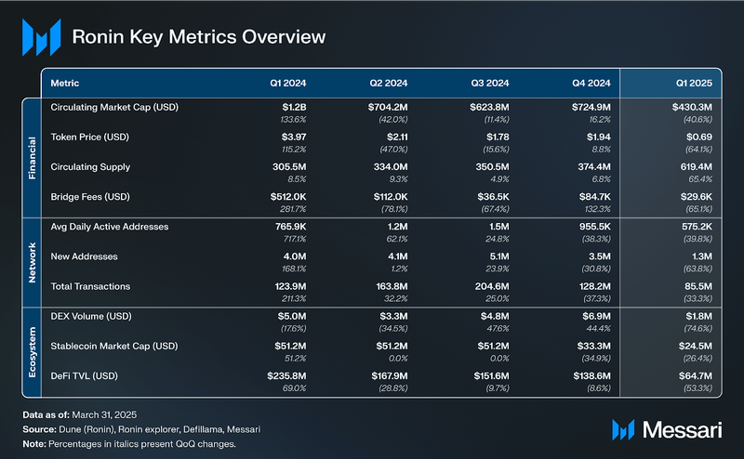The image size is (744, 459).
Task: Select the Bridge Fees (USD) row label
Action: pyautogui.click(x=91, y=197)
